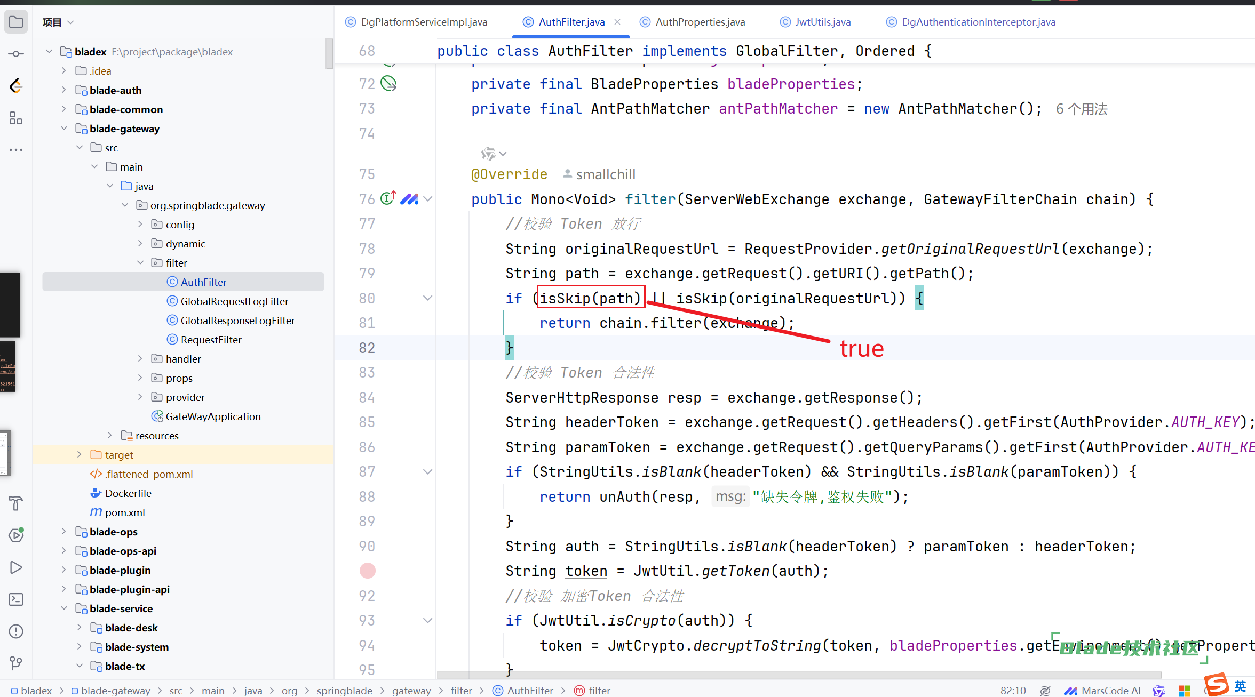Viewport: 1255px width, 697px height.
Task: Fold the if block at line 87
Action: pyautogui.click(x=427, y=472)
